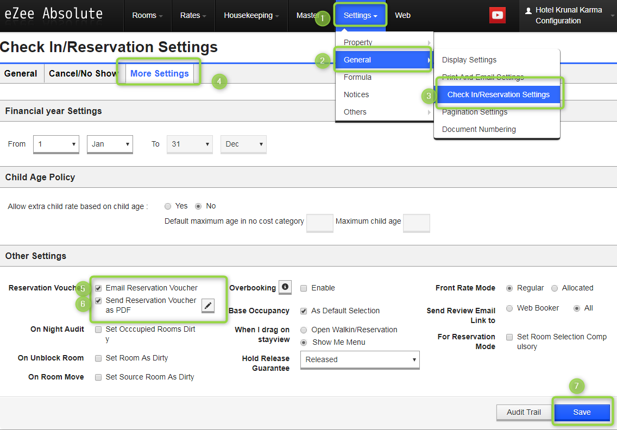Click the eZee Absolute logo

point(54,14)
